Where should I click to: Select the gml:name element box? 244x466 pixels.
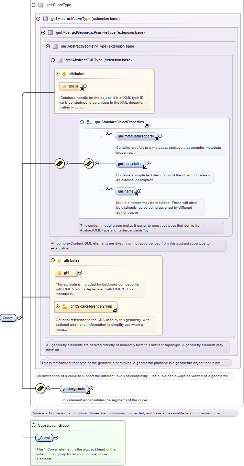click(x=126, y=191)
